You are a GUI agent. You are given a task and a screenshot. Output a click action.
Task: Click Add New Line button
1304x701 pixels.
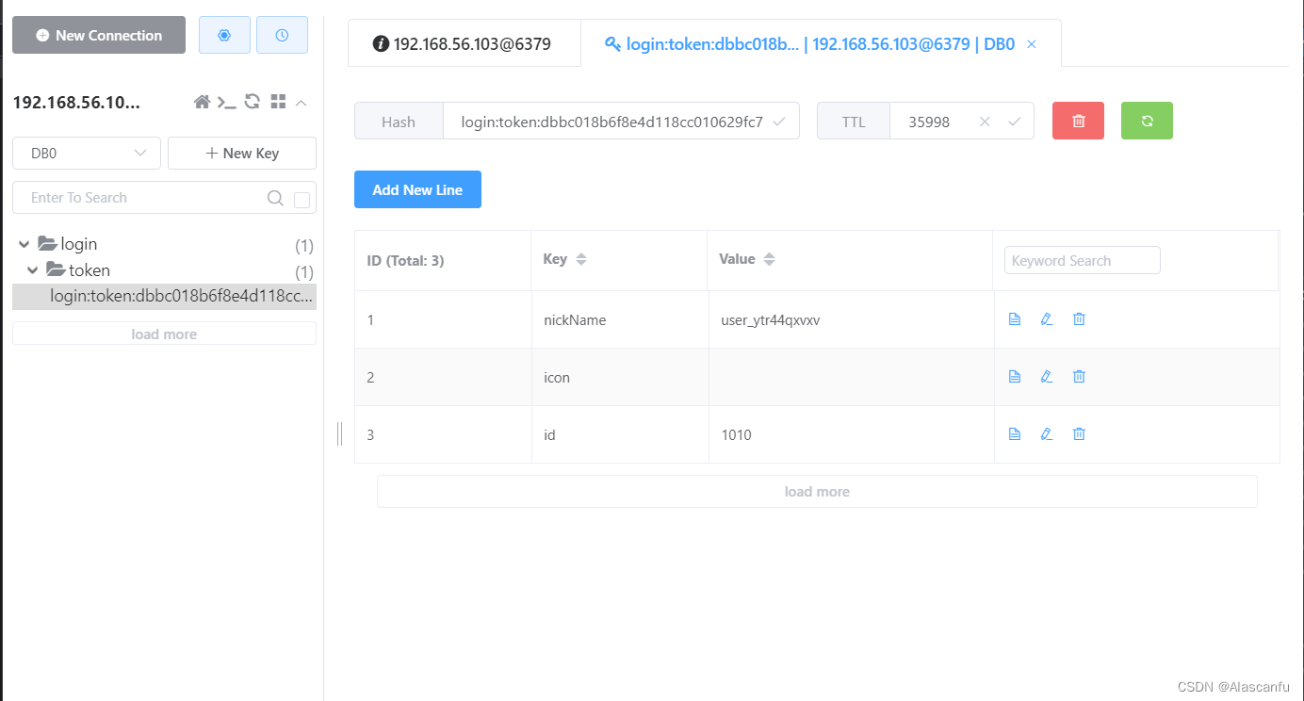[x=417, y=189]
